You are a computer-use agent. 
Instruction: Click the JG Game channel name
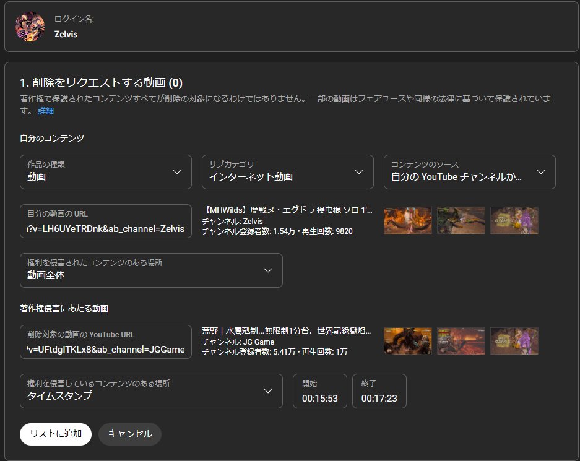tap(237, 341)
